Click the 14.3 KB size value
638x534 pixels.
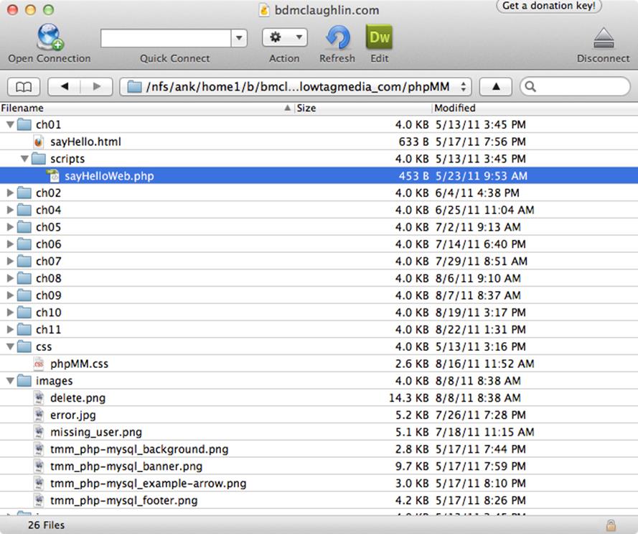click(x=408, y=398)
